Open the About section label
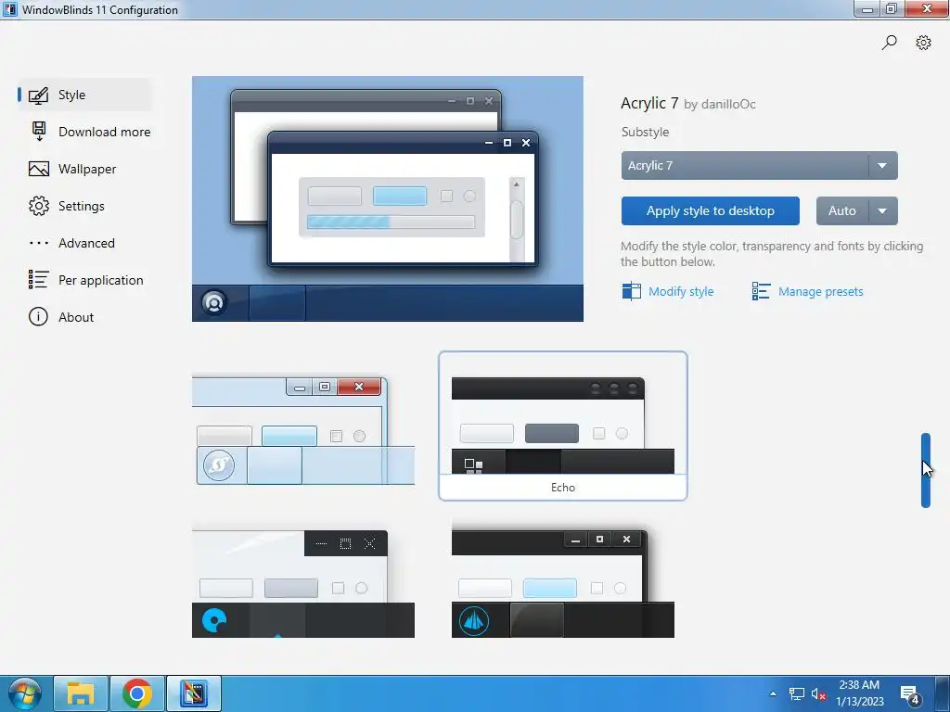950x712 pixels. tap(76, 317)
